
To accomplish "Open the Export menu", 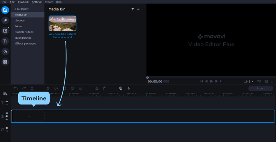I will [x=49, y=2].
